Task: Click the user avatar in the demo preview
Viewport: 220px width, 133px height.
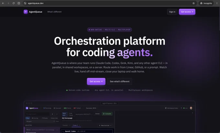Action: coord(191,108)
